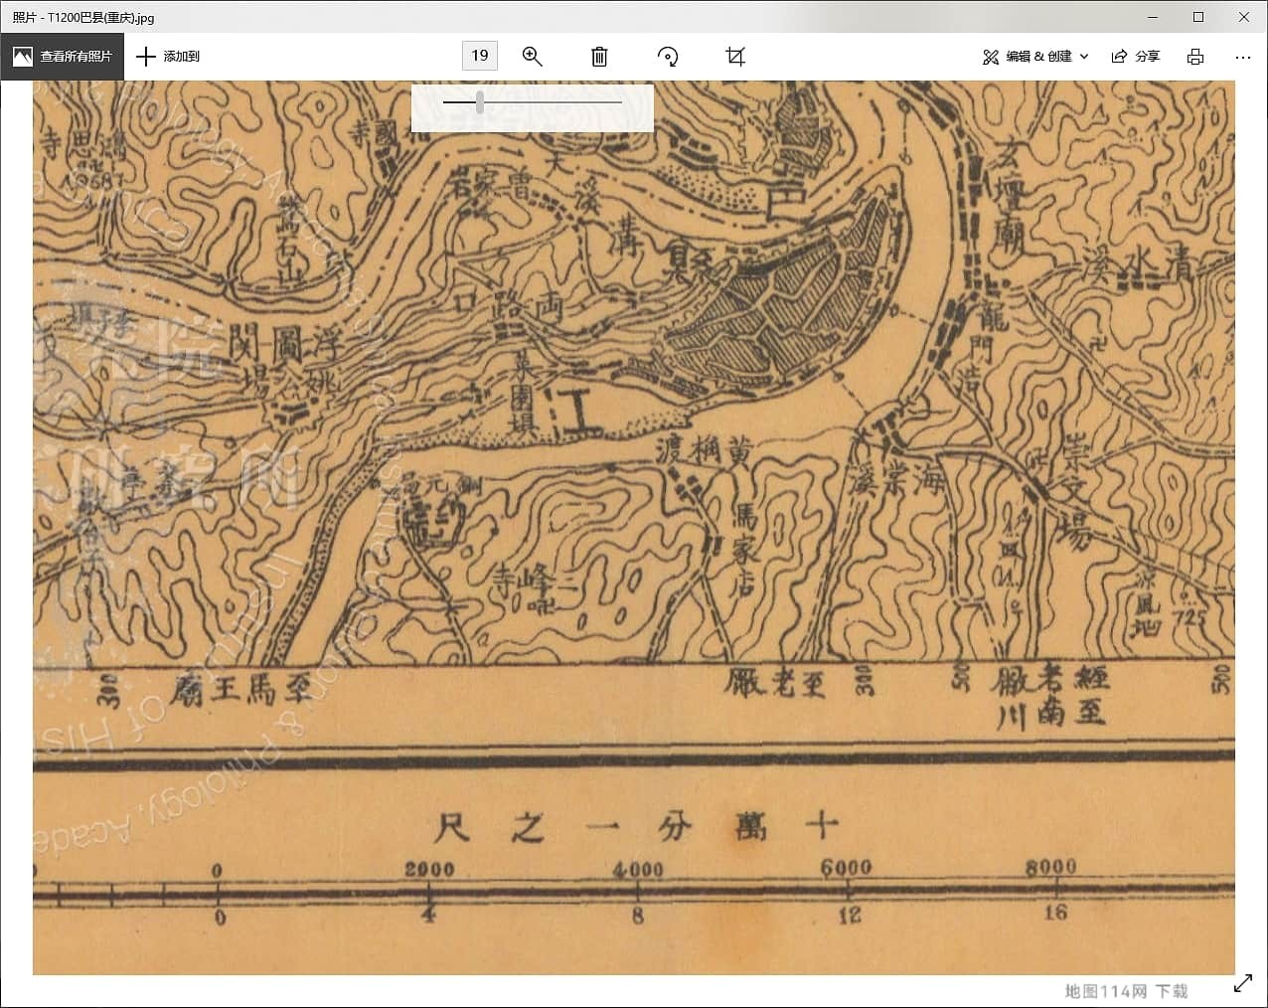This screenshot has height=1008, width=1268.
Task: Open 查看所有照片 (see all photos)
Action: point(62,57)
